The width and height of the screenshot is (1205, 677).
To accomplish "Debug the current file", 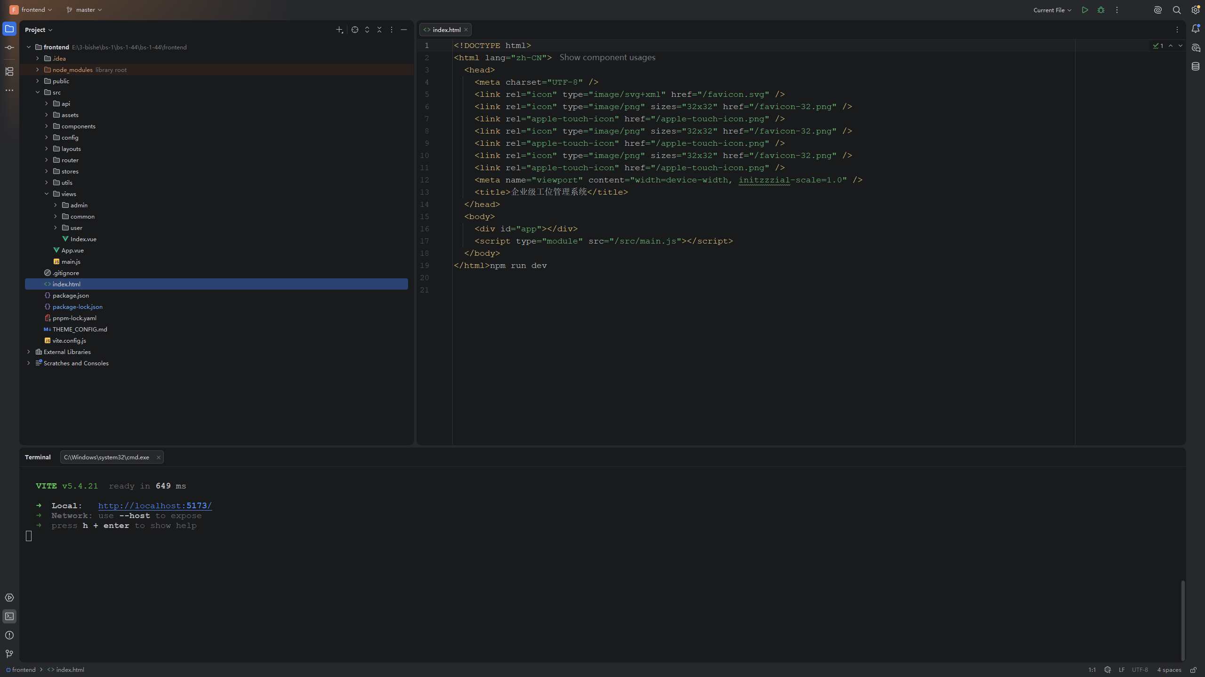I will tap(1101, 10).
